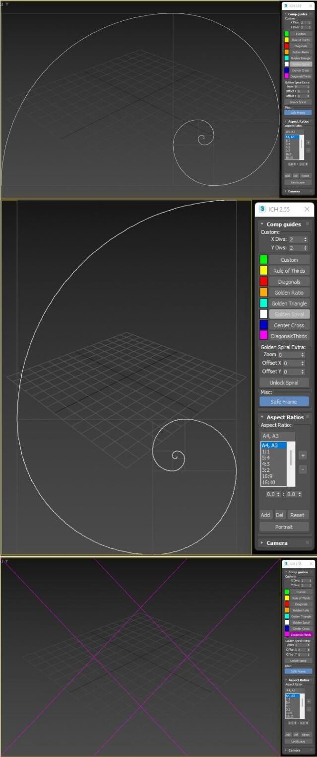
Task: Select the 1:1 aspect ratio in large panel
Action: click(x=273, y=452)
